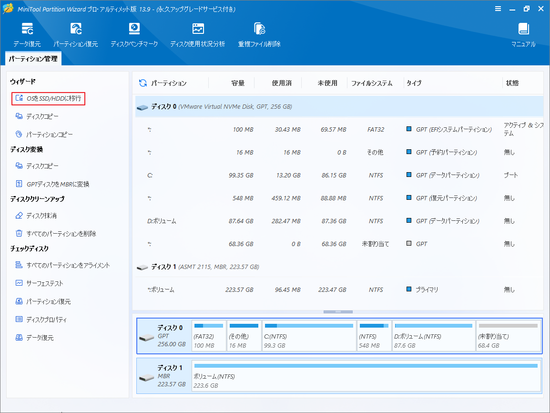The width and height of the screenshot is (550, 413).
Task: Start OSをSSD/HDDに移行 wizard
Action: pyautogui.click(x=49, y=99)
